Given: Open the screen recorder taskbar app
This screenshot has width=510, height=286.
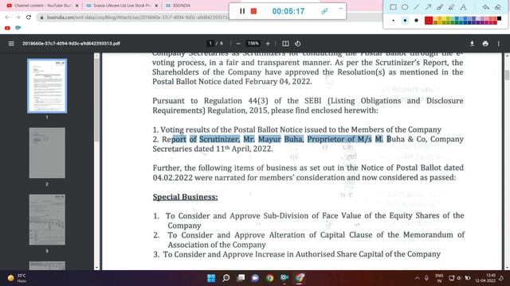Looking at the screenshot, I should click(x=284, y=278).
